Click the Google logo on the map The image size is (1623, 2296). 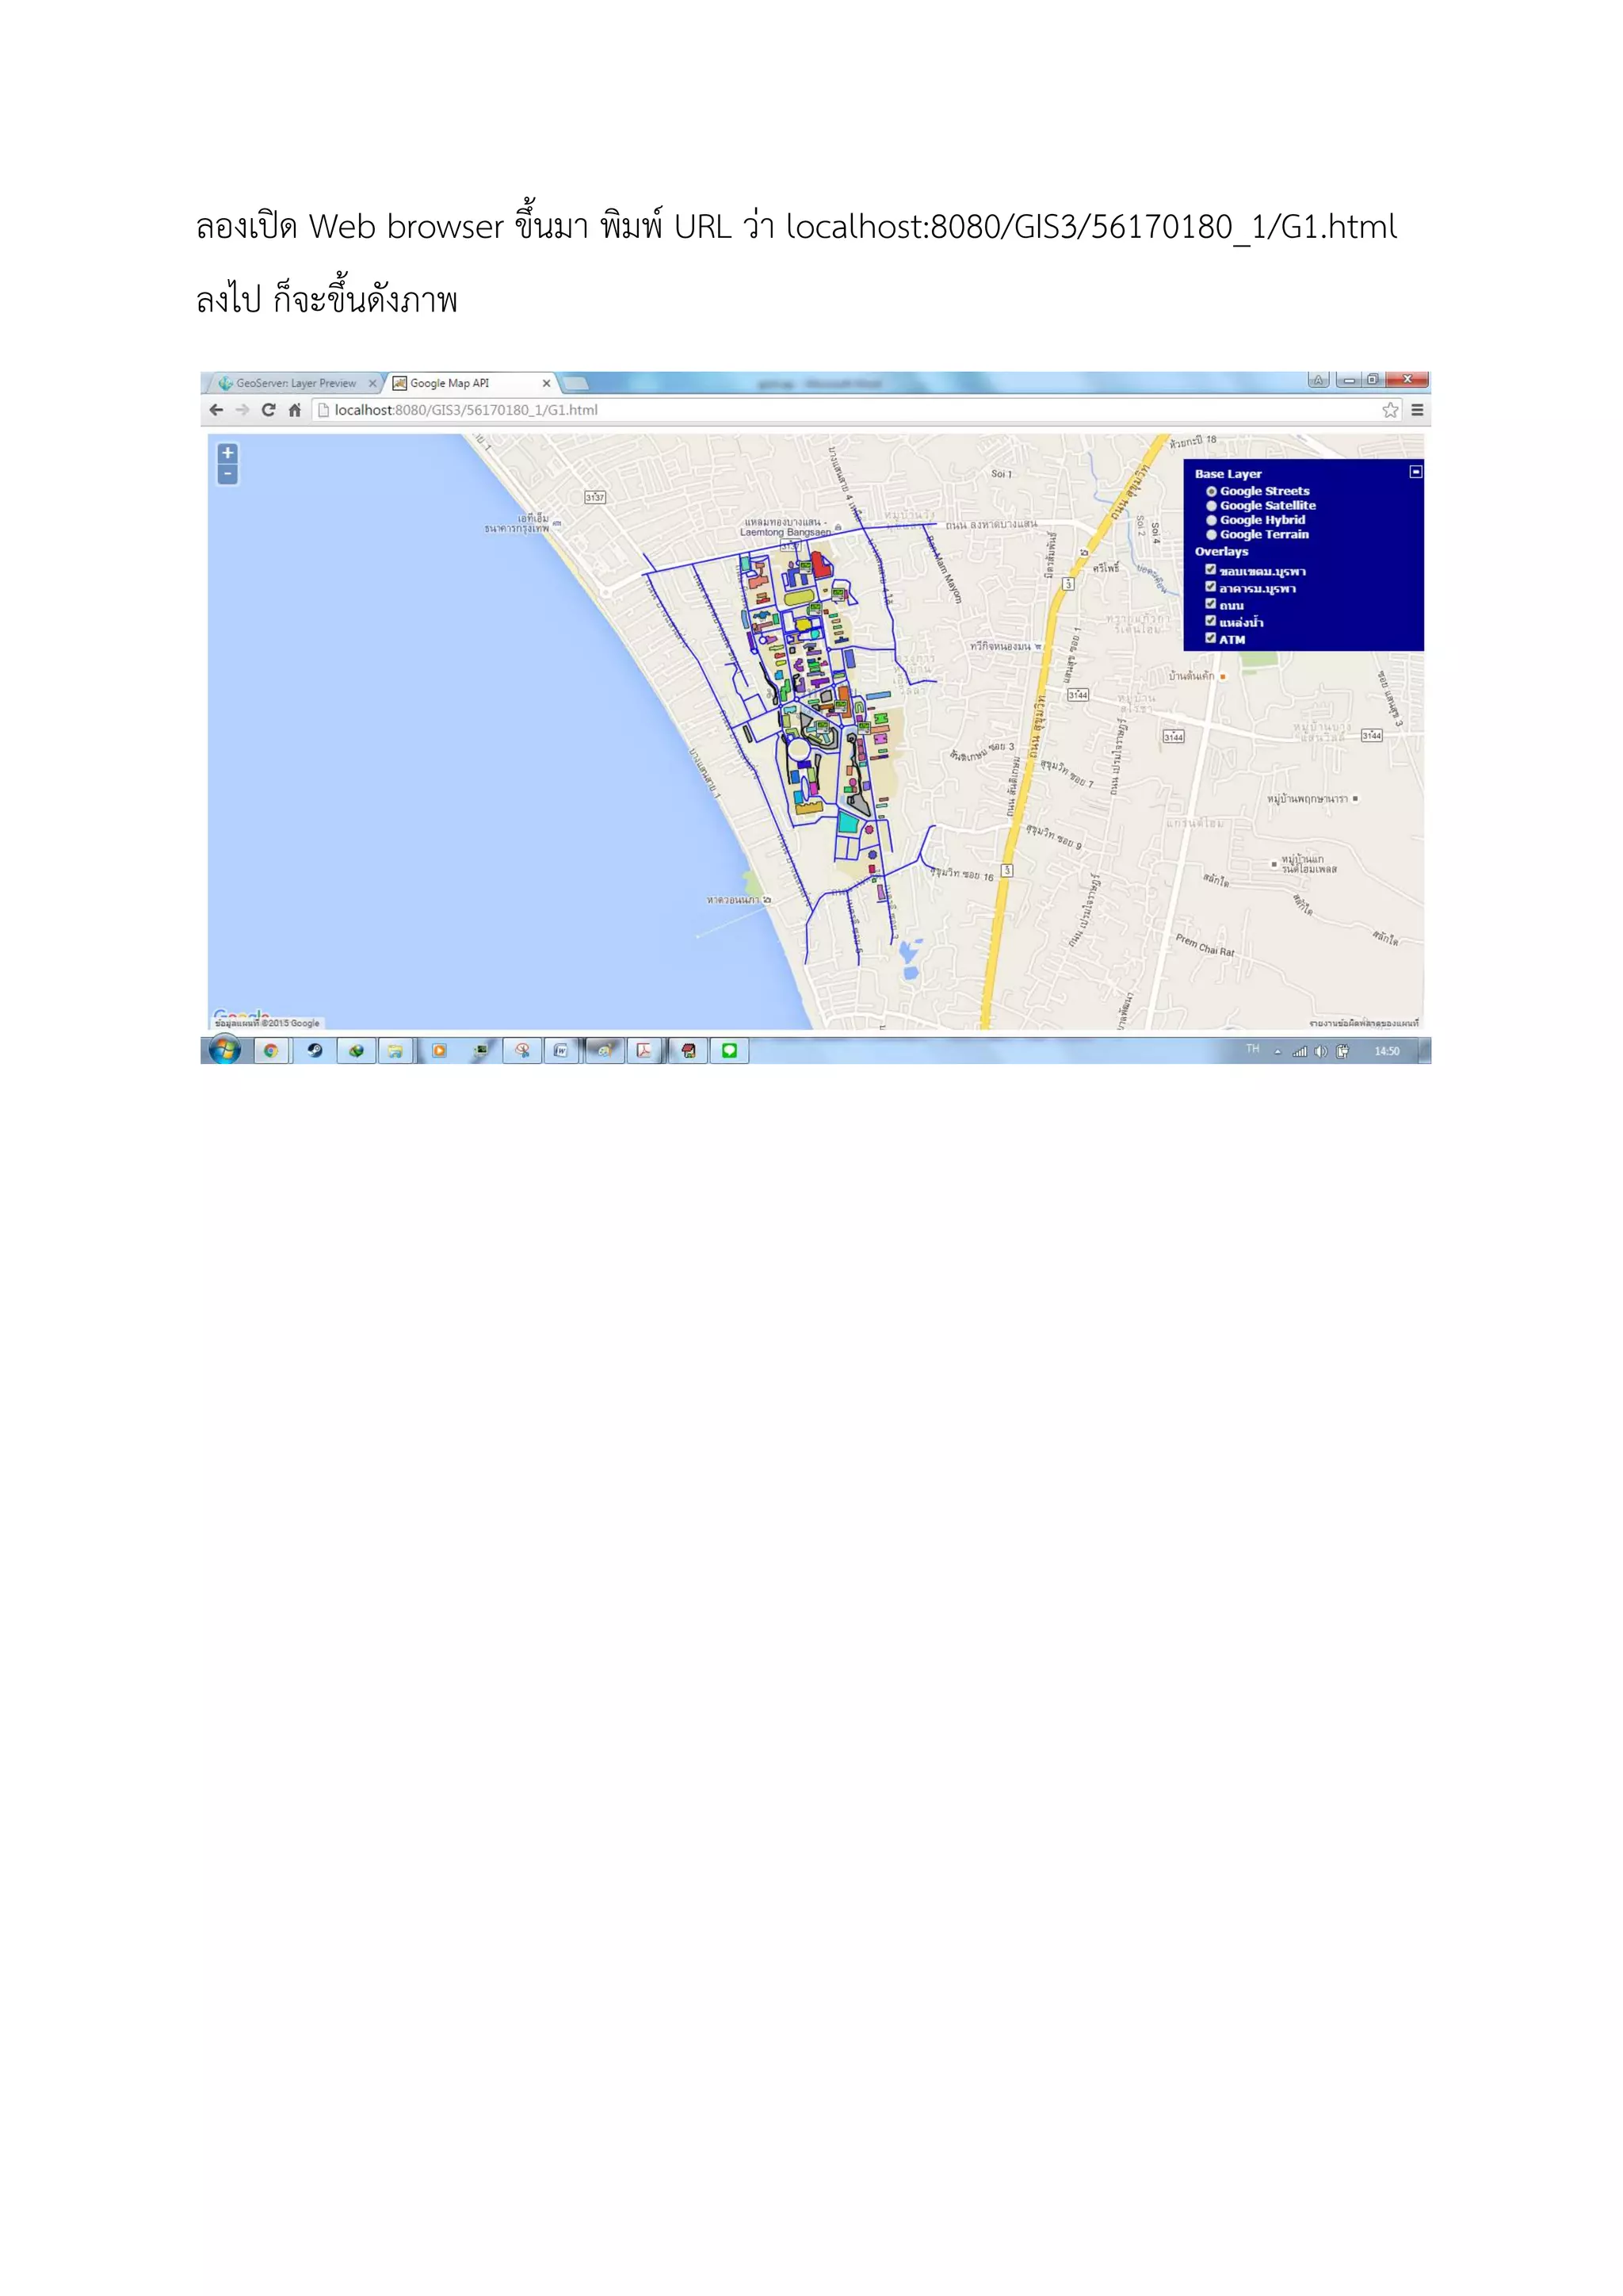point(242,1014)
